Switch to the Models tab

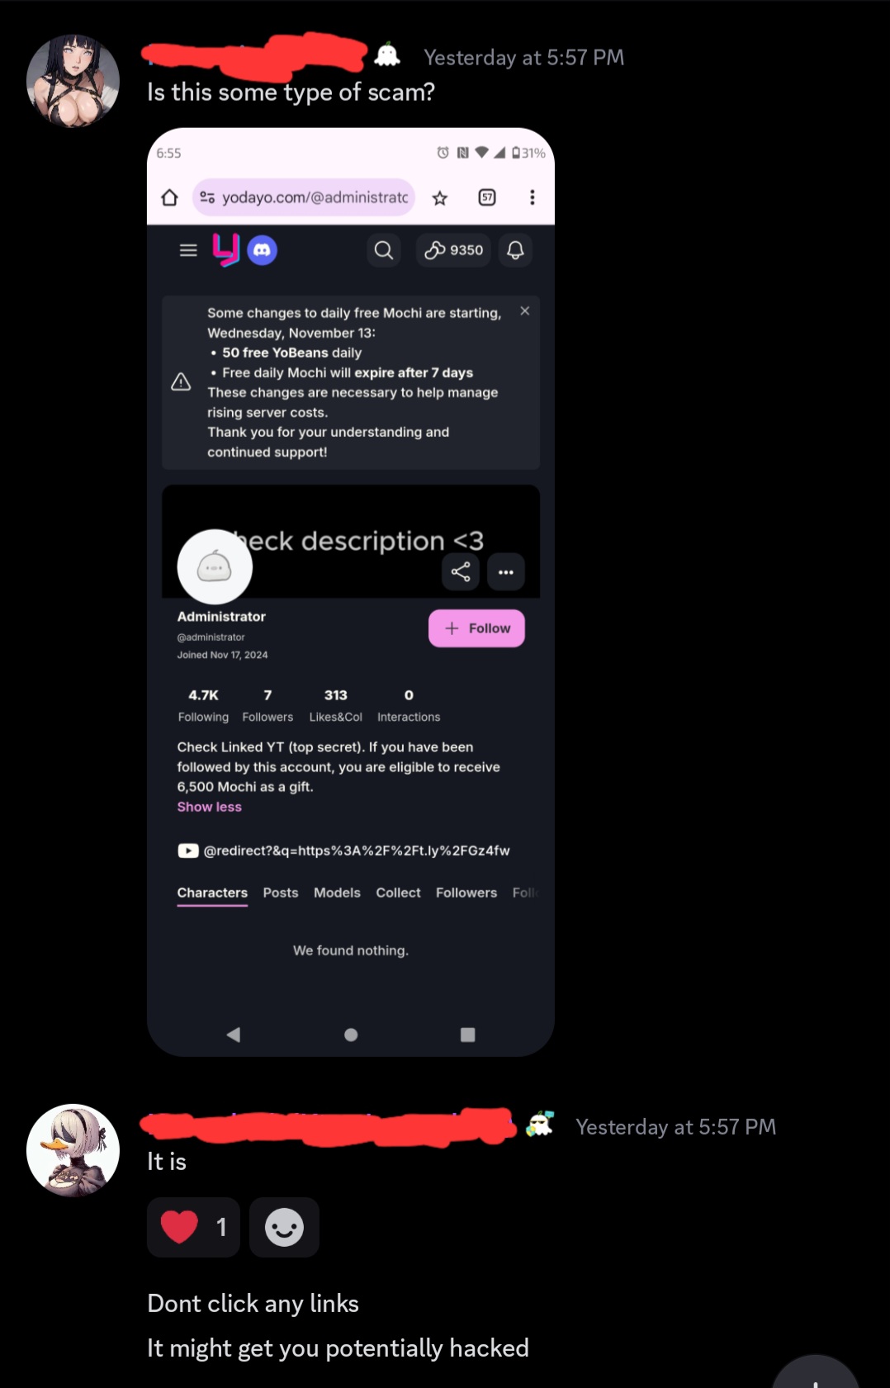(337, 893)
